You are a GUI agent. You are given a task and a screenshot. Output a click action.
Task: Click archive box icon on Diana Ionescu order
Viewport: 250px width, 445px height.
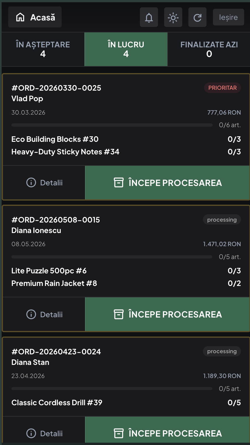[x=119, y=314]
